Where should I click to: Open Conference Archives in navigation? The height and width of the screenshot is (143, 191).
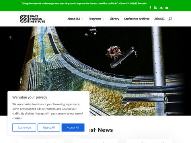click(137, 19)
